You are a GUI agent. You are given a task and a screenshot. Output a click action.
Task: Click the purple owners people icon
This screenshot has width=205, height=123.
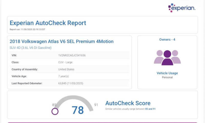click(167, 58)
